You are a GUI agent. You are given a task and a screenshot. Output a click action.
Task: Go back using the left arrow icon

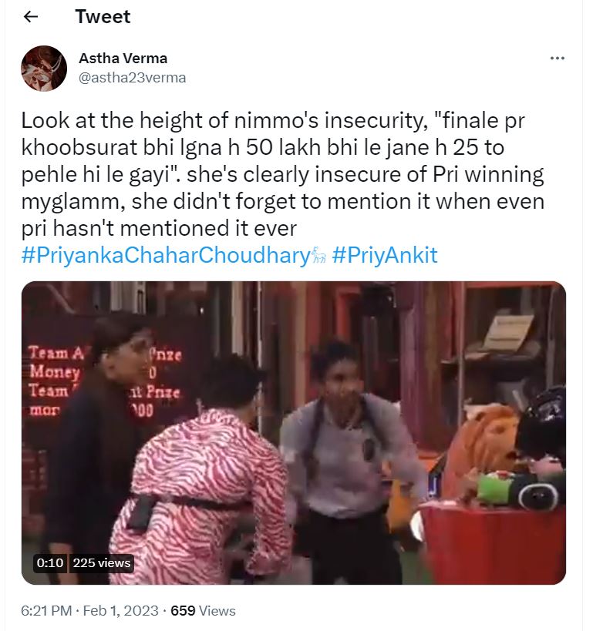31,17
